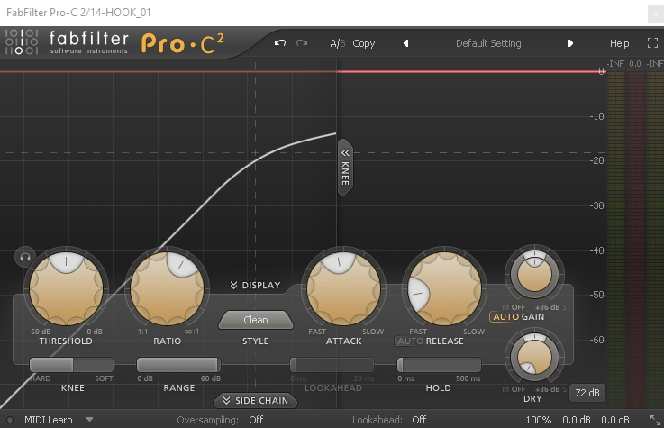This screenshot has height=428, width=664.
Task: Click the Copy button
Action: click(364, 43)
